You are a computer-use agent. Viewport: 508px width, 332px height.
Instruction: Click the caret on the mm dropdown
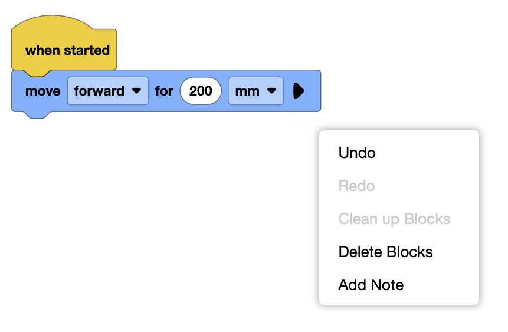(271, 91)
